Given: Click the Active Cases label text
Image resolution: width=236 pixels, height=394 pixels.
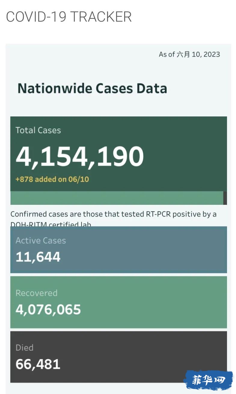Looking at the screenshot, I should (x=41, y=241).
